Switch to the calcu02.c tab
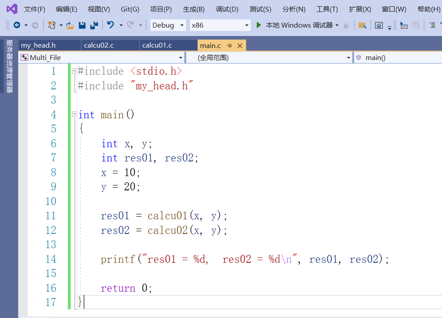The width and height of the screenshot is (442, 318). click(x=110, y=45)
